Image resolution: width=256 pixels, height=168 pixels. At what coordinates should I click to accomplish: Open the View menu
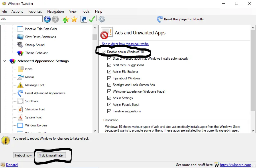pyautogui.click(x=73, y=11)
